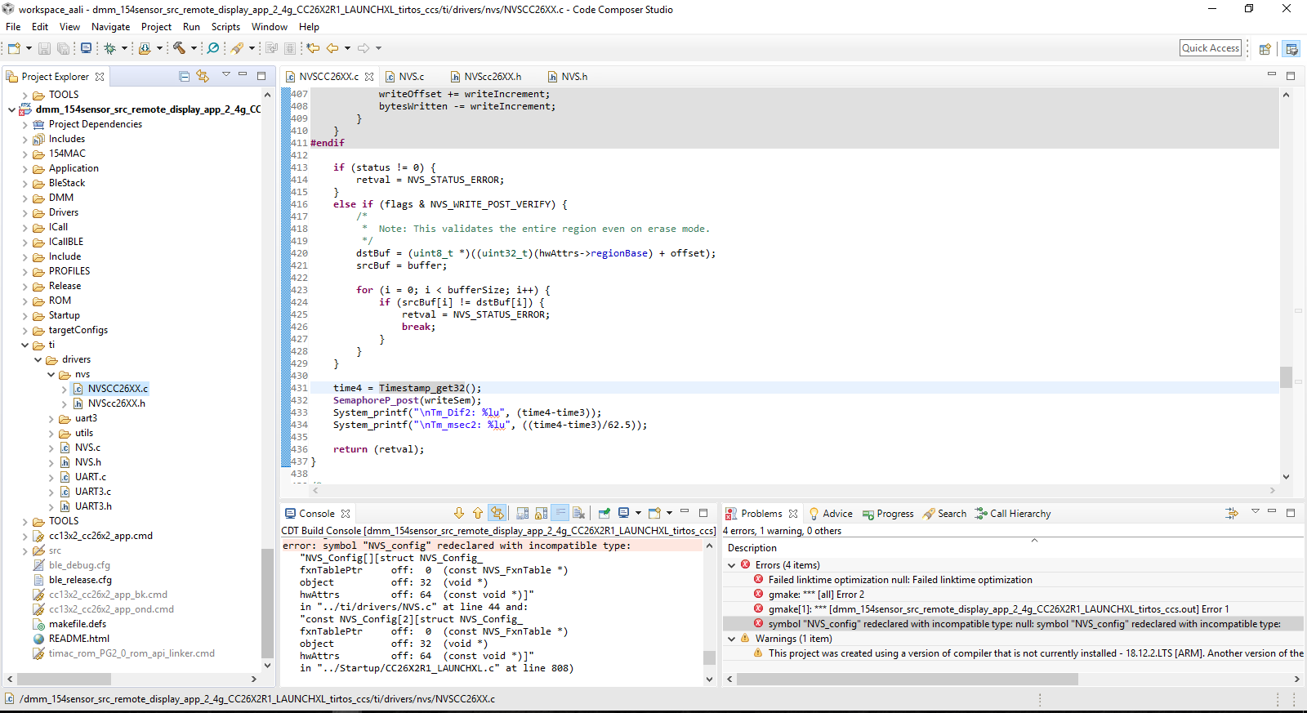
Task: Click the CCS Edit perspective button
Action: (1291, 49)
